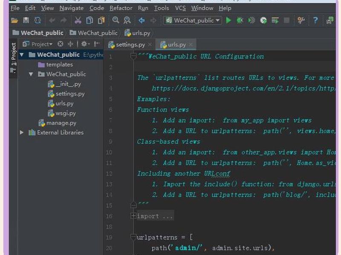Click the toolbar icon after Help
This screenshot has height=255, width=341.
tap(330, 20)
